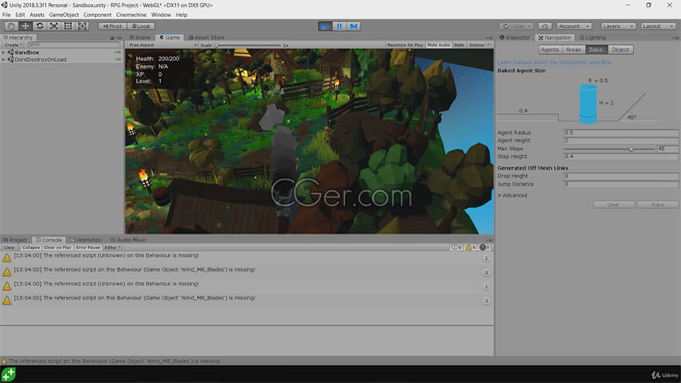The image size is (681, 383).
Task: Select the Scale tool
Action: tap(54, 26)
